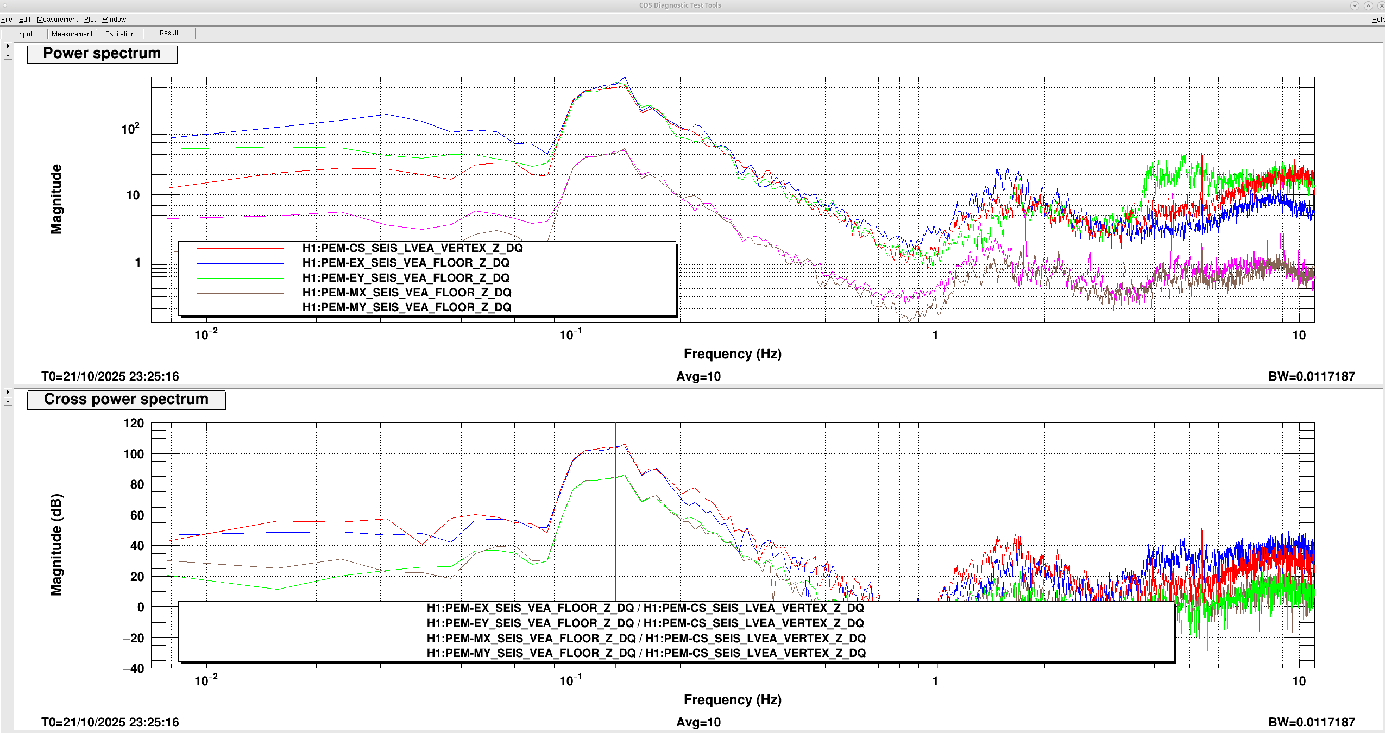1385x733 pixels.
Task: Open the Plot menu
Action: pyautogui.click(x=90, y=20)
